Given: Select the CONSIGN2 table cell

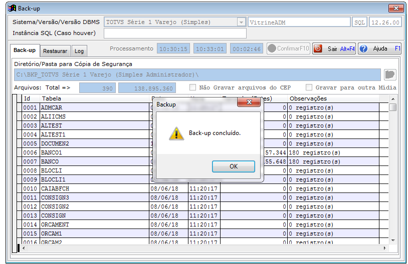Looking at the screenshot, I should 94,206.
